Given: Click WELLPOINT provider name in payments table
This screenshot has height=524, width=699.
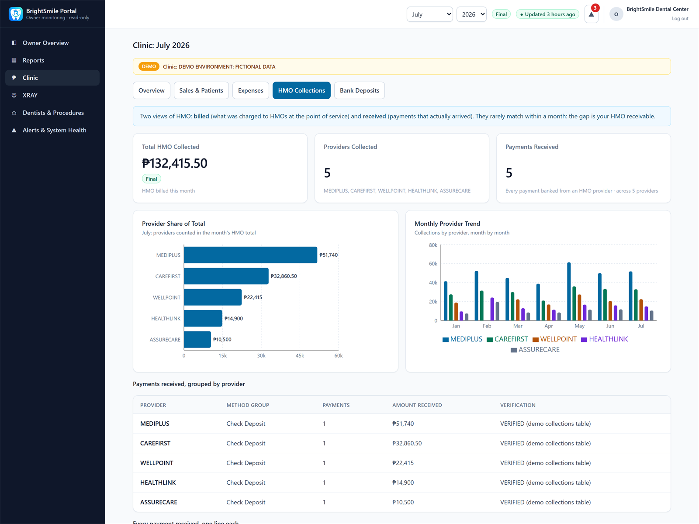Looking at the screenshot, I should (157, 463).
